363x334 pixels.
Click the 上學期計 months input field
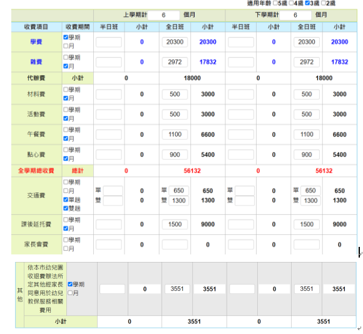164,15
